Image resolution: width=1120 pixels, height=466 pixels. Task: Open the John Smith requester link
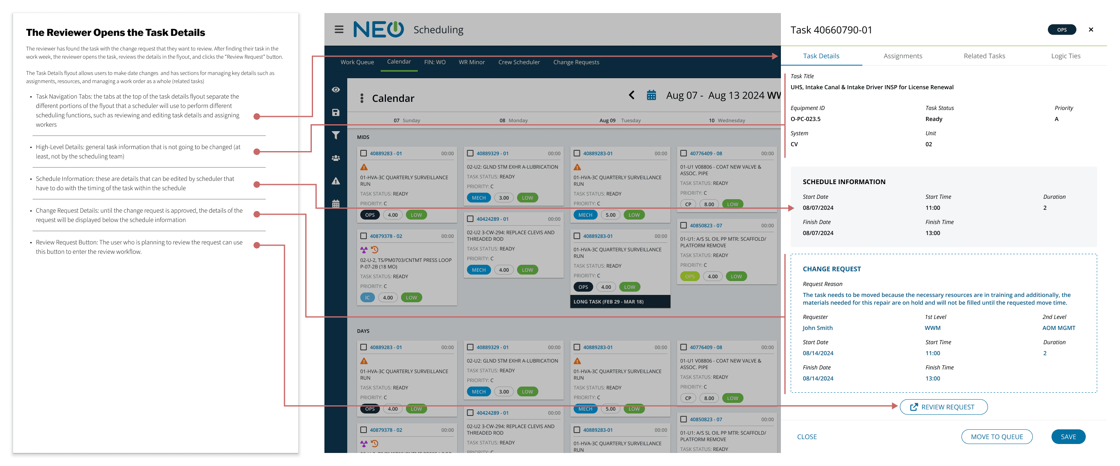pos(818,328)
